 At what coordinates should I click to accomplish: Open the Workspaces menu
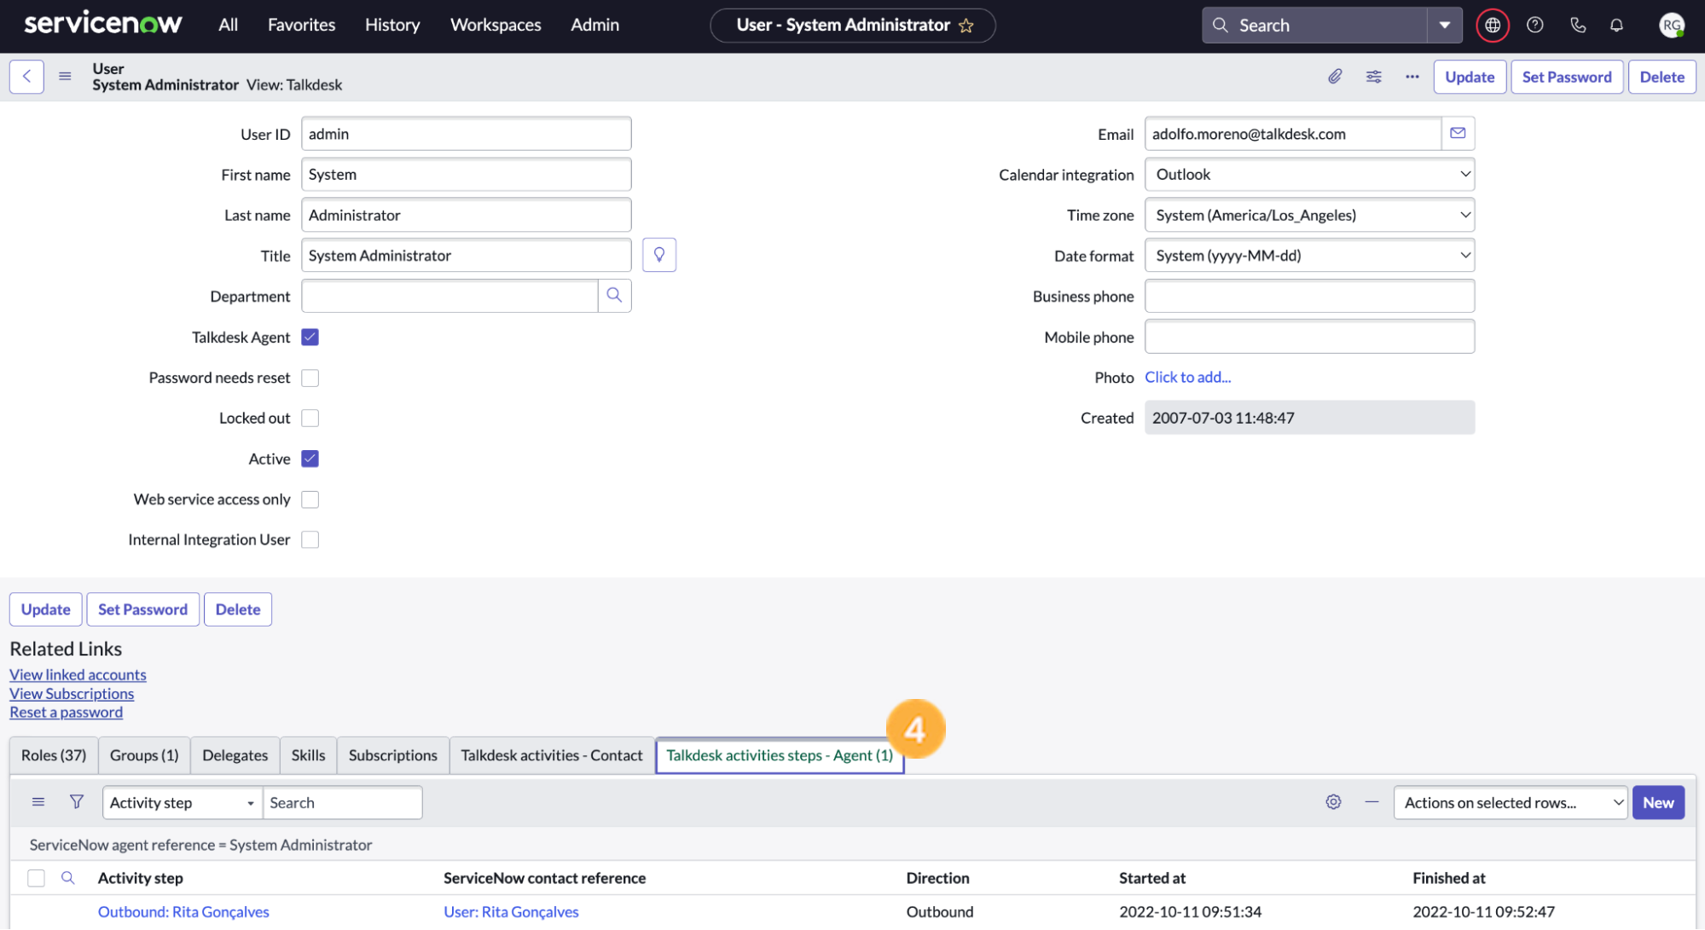click(x=495, y=25)
